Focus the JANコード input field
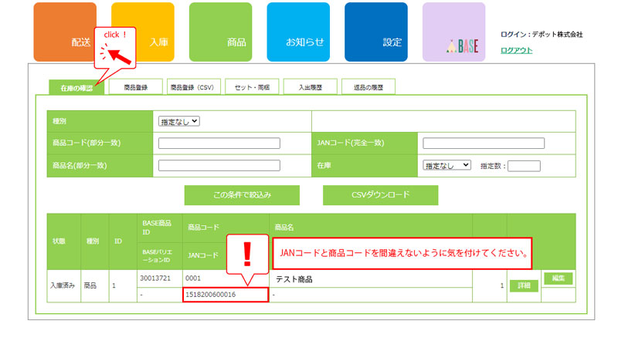 point(484,143)
